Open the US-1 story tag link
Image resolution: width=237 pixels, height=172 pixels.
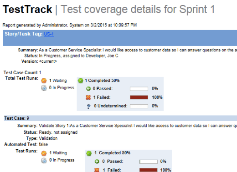pyautogui.click(x=49, y=34)
